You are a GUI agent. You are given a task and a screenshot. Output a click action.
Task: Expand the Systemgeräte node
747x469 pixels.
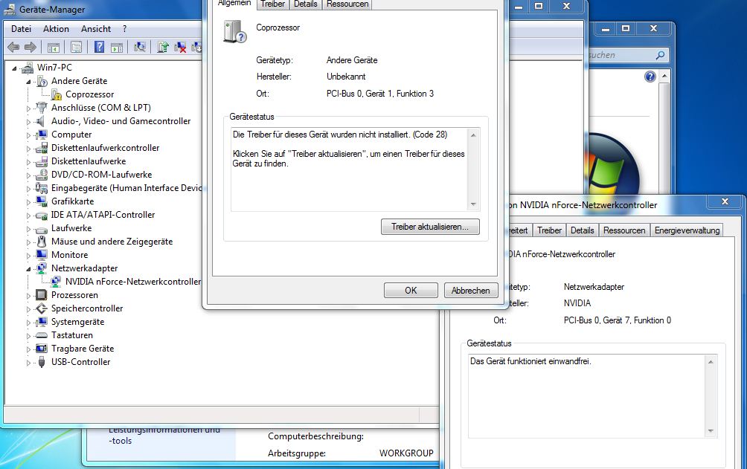[x=28, y=323]
